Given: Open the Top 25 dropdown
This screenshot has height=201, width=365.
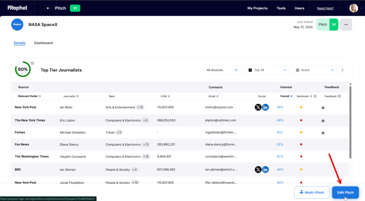Looking at the screenshot, I should pos(266,70).
